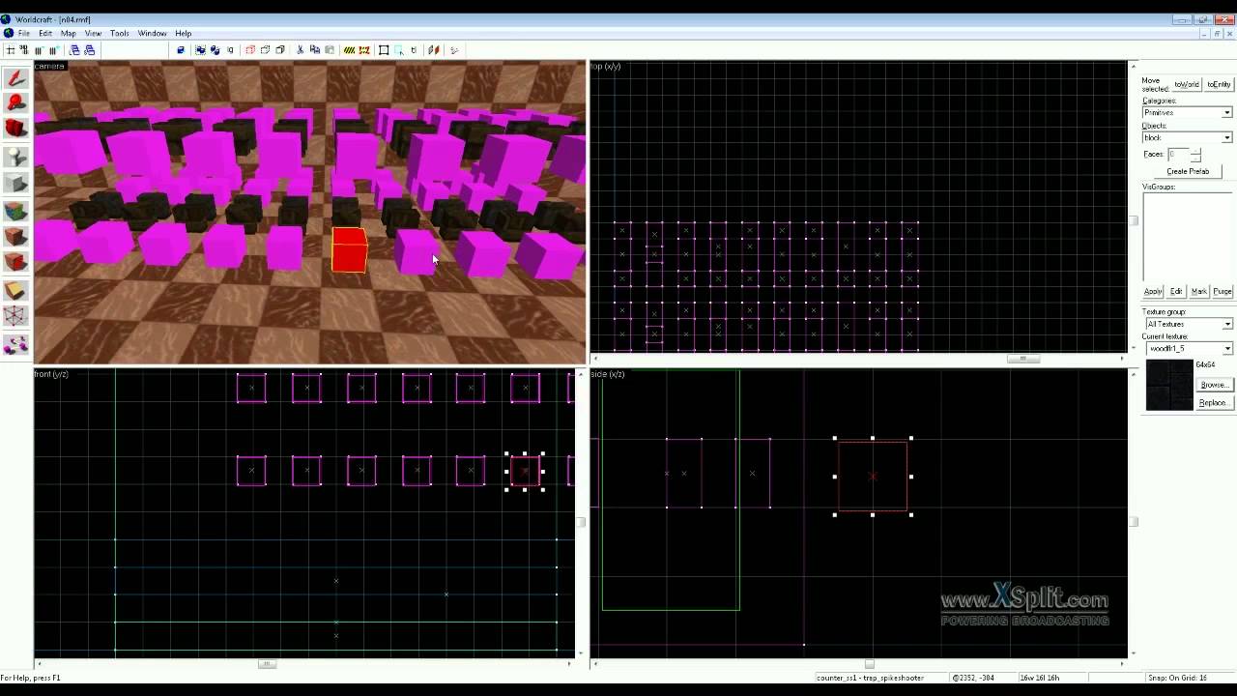Click the Faces number input field

(x=1178, y=155)
